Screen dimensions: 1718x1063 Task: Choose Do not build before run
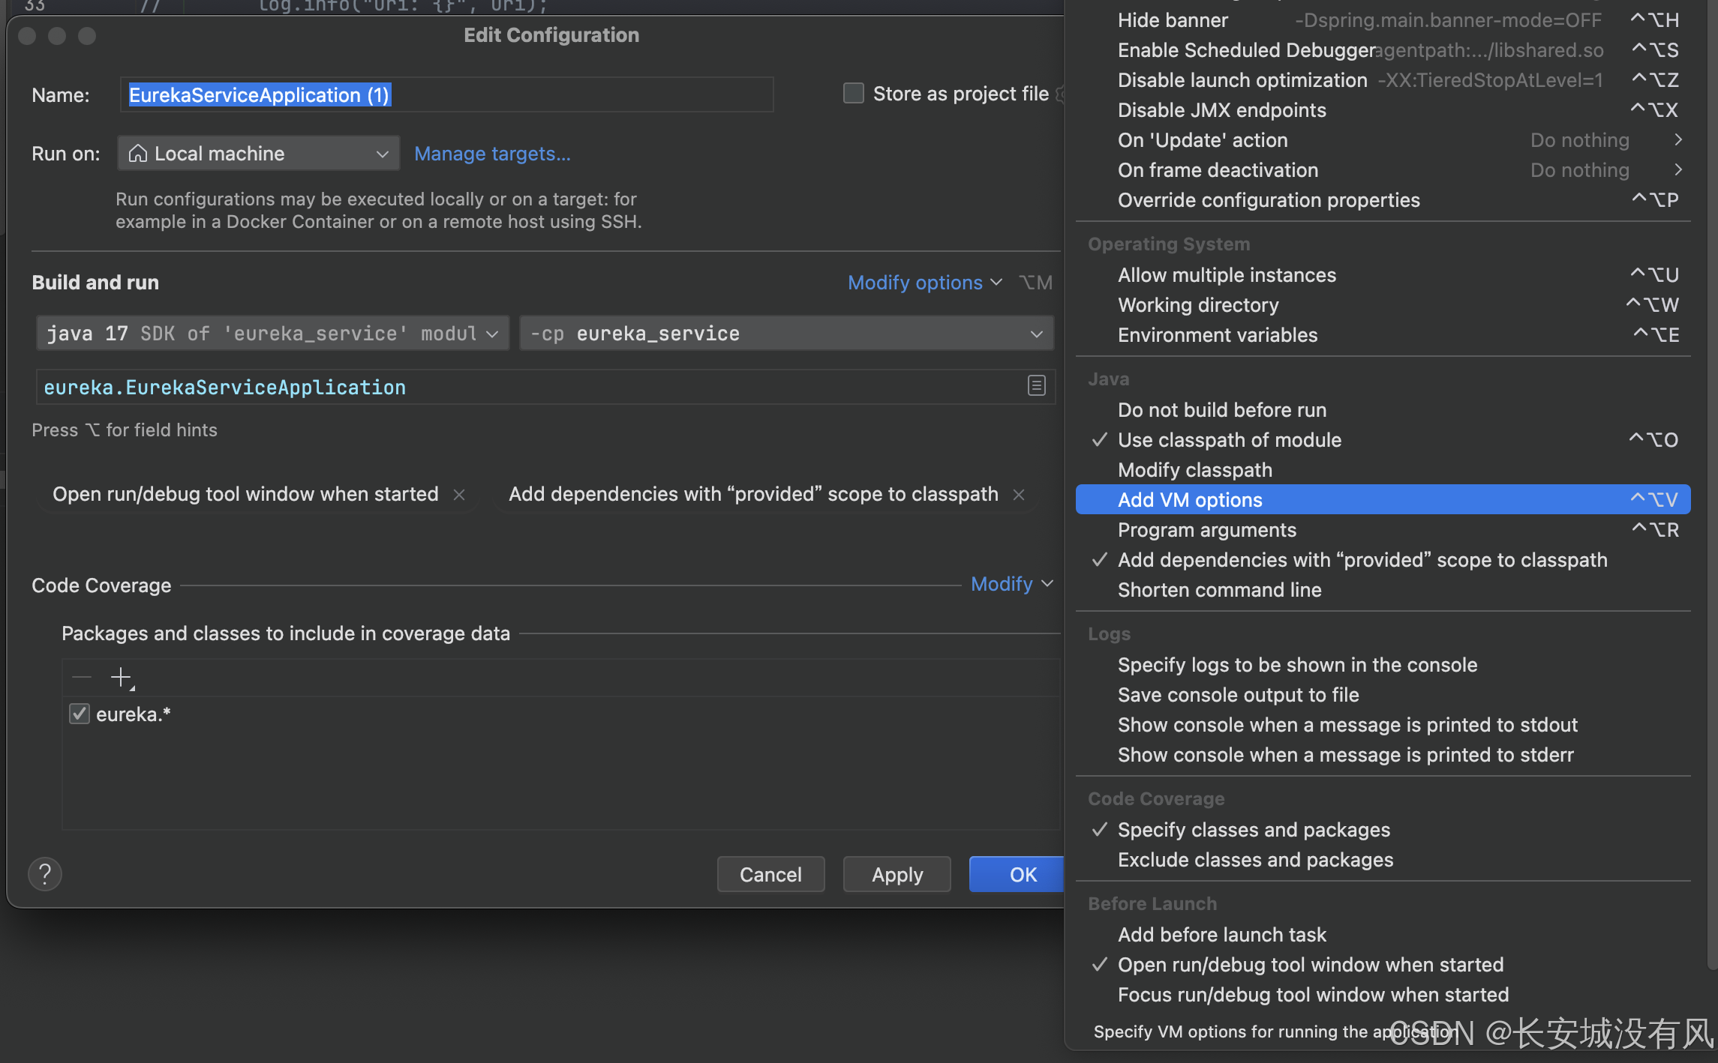(x=1383, y=410)
